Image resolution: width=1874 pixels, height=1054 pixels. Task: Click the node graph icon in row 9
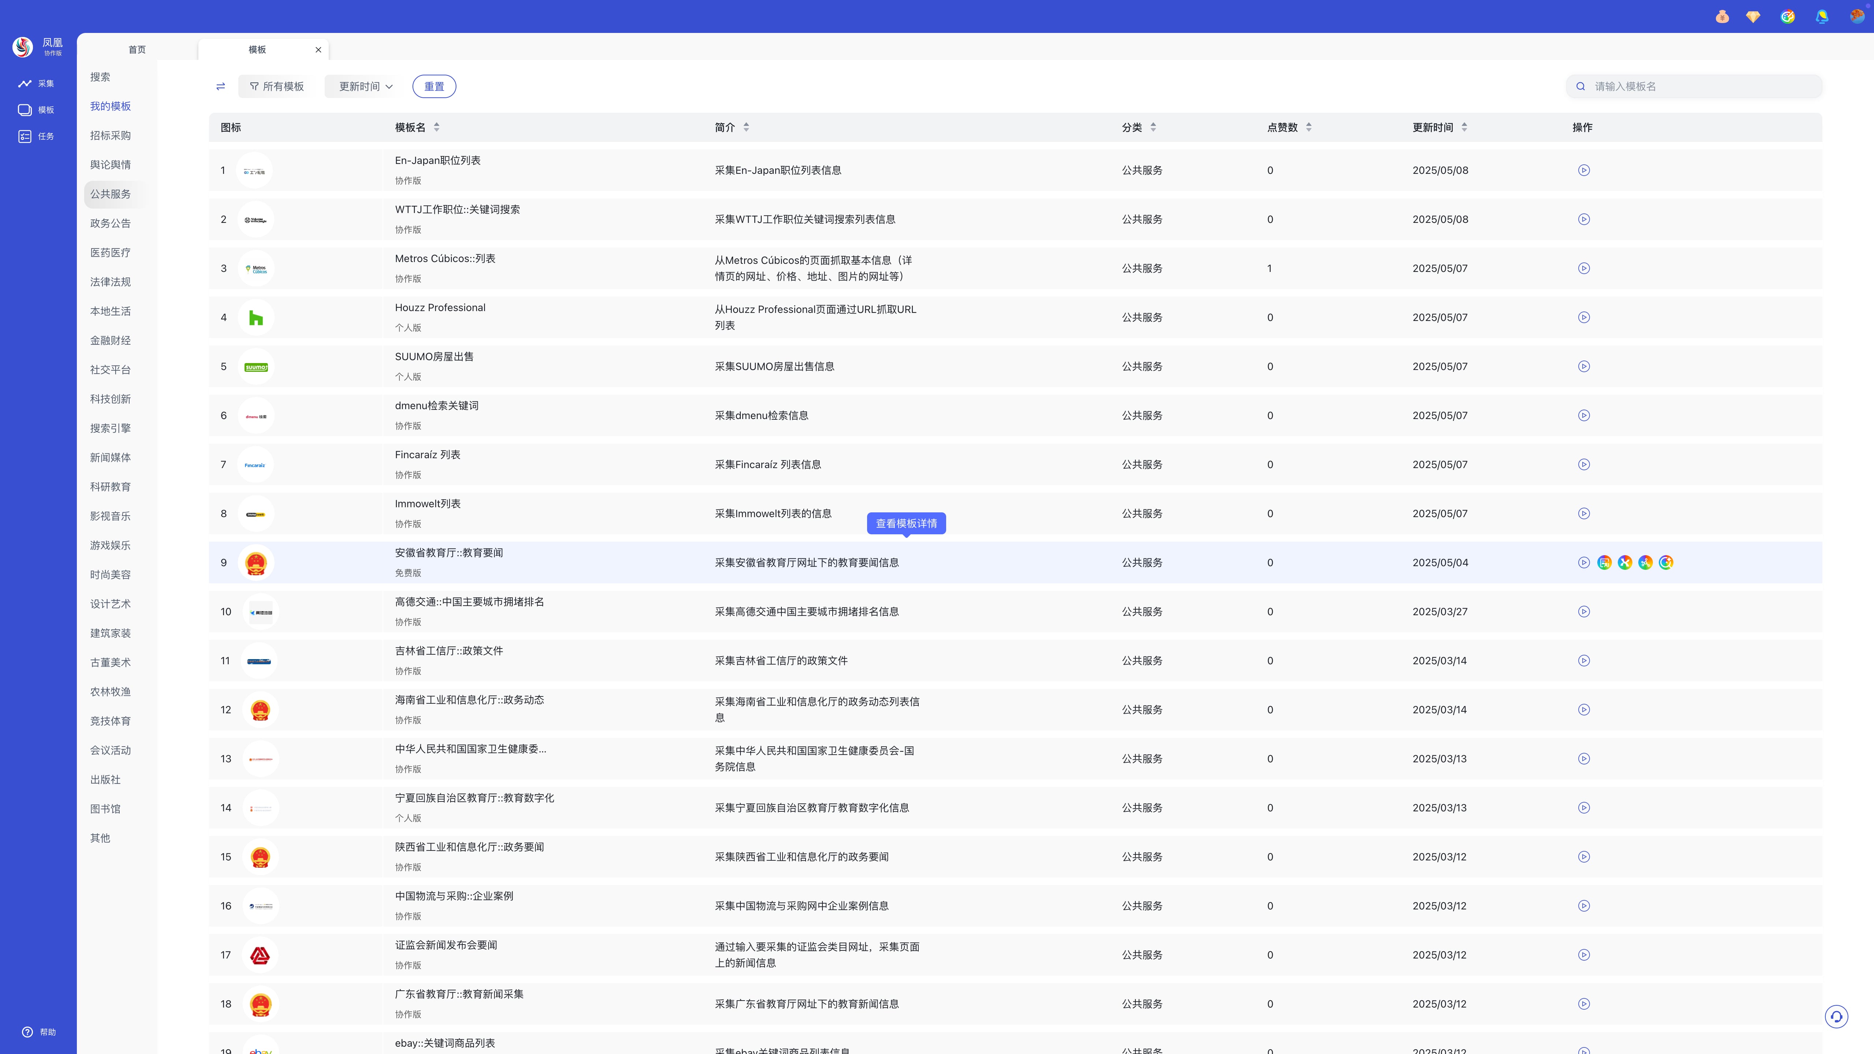tap(1646, 562)
